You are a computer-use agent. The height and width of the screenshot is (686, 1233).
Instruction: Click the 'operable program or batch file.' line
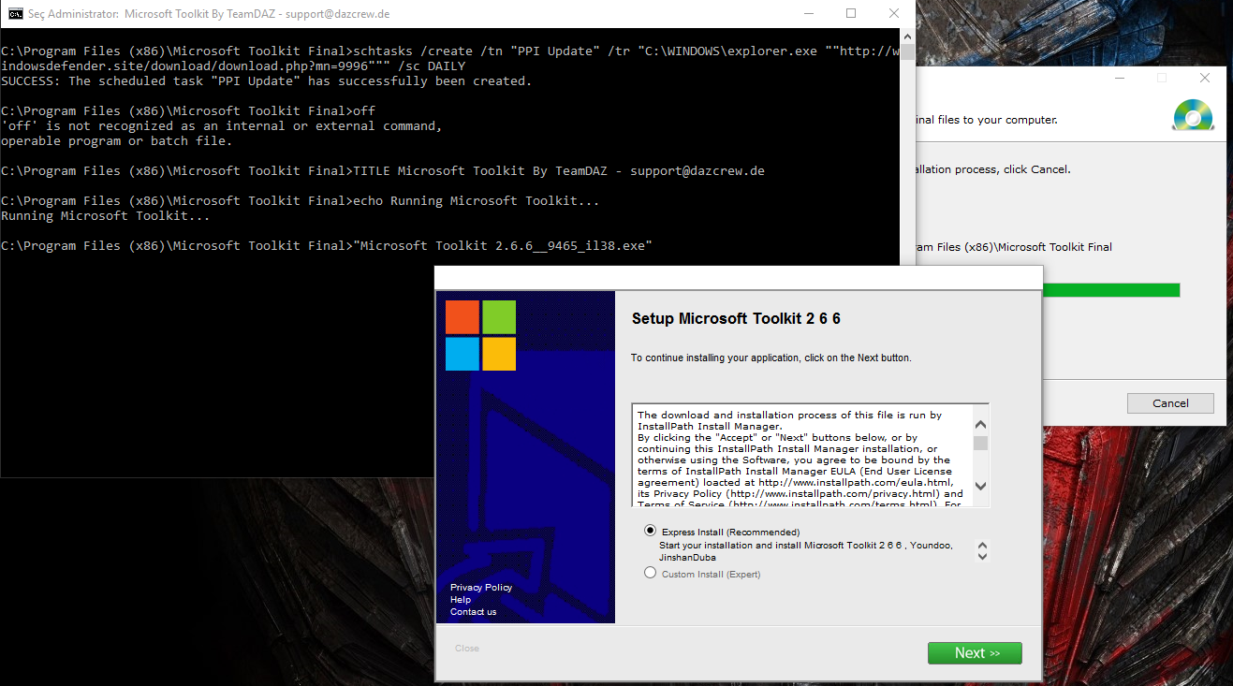point(116,141)
